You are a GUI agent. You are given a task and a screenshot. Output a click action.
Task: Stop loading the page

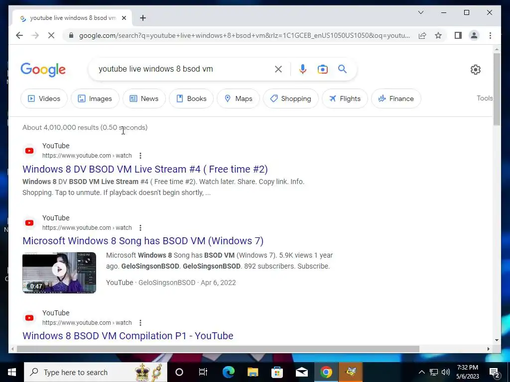pyautogui.click(x=51, y=35)
